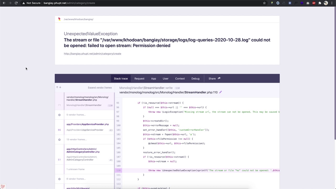Switch to the User tab

166,78
